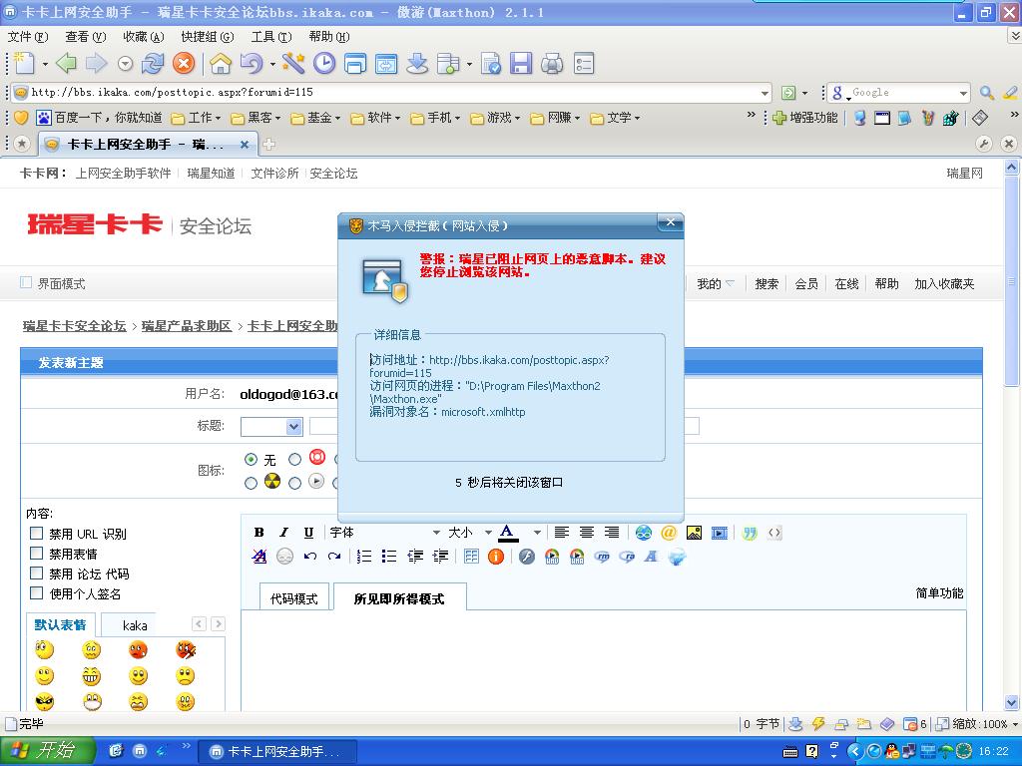Open the 文件(F) menu
Image resolution: width=1022 pixels, height=766 pixels.
coord(27,37)
